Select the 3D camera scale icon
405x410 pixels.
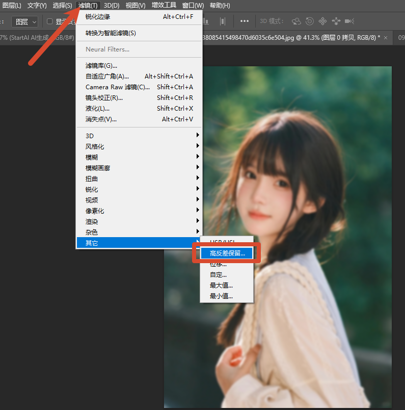349,21
